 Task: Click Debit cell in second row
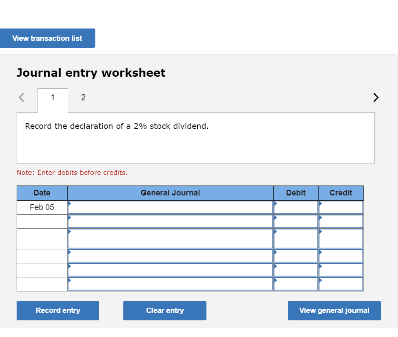pos(296,222)
